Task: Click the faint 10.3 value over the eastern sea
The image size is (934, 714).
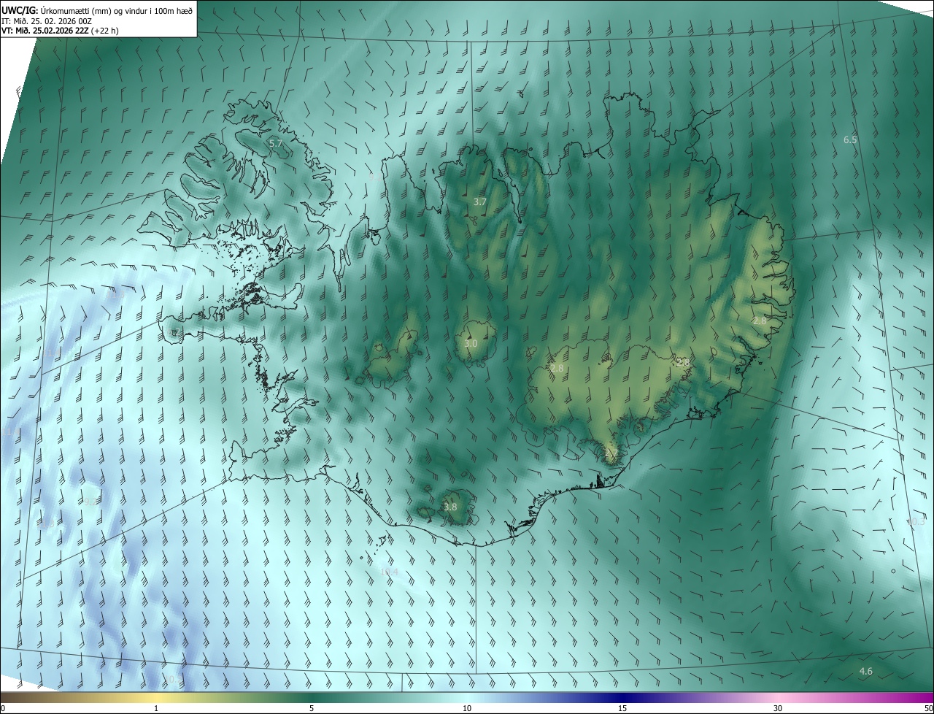Action: pos(916,521)
